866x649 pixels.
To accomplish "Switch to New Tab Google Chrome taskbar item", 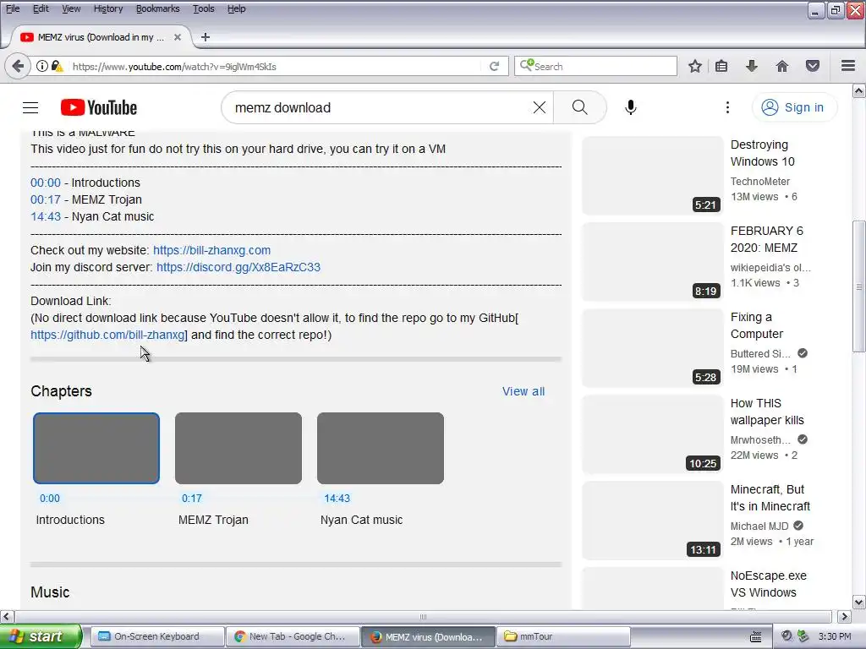I will point(292,637).
